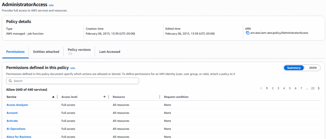The width and height of the screenshot is (326, 139).
Task: Click the Edited time value February 06, 2015
Action: click(190, 33)
